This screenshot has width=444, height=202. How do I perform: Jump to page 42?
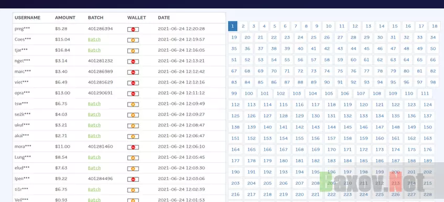click(327, 49)
